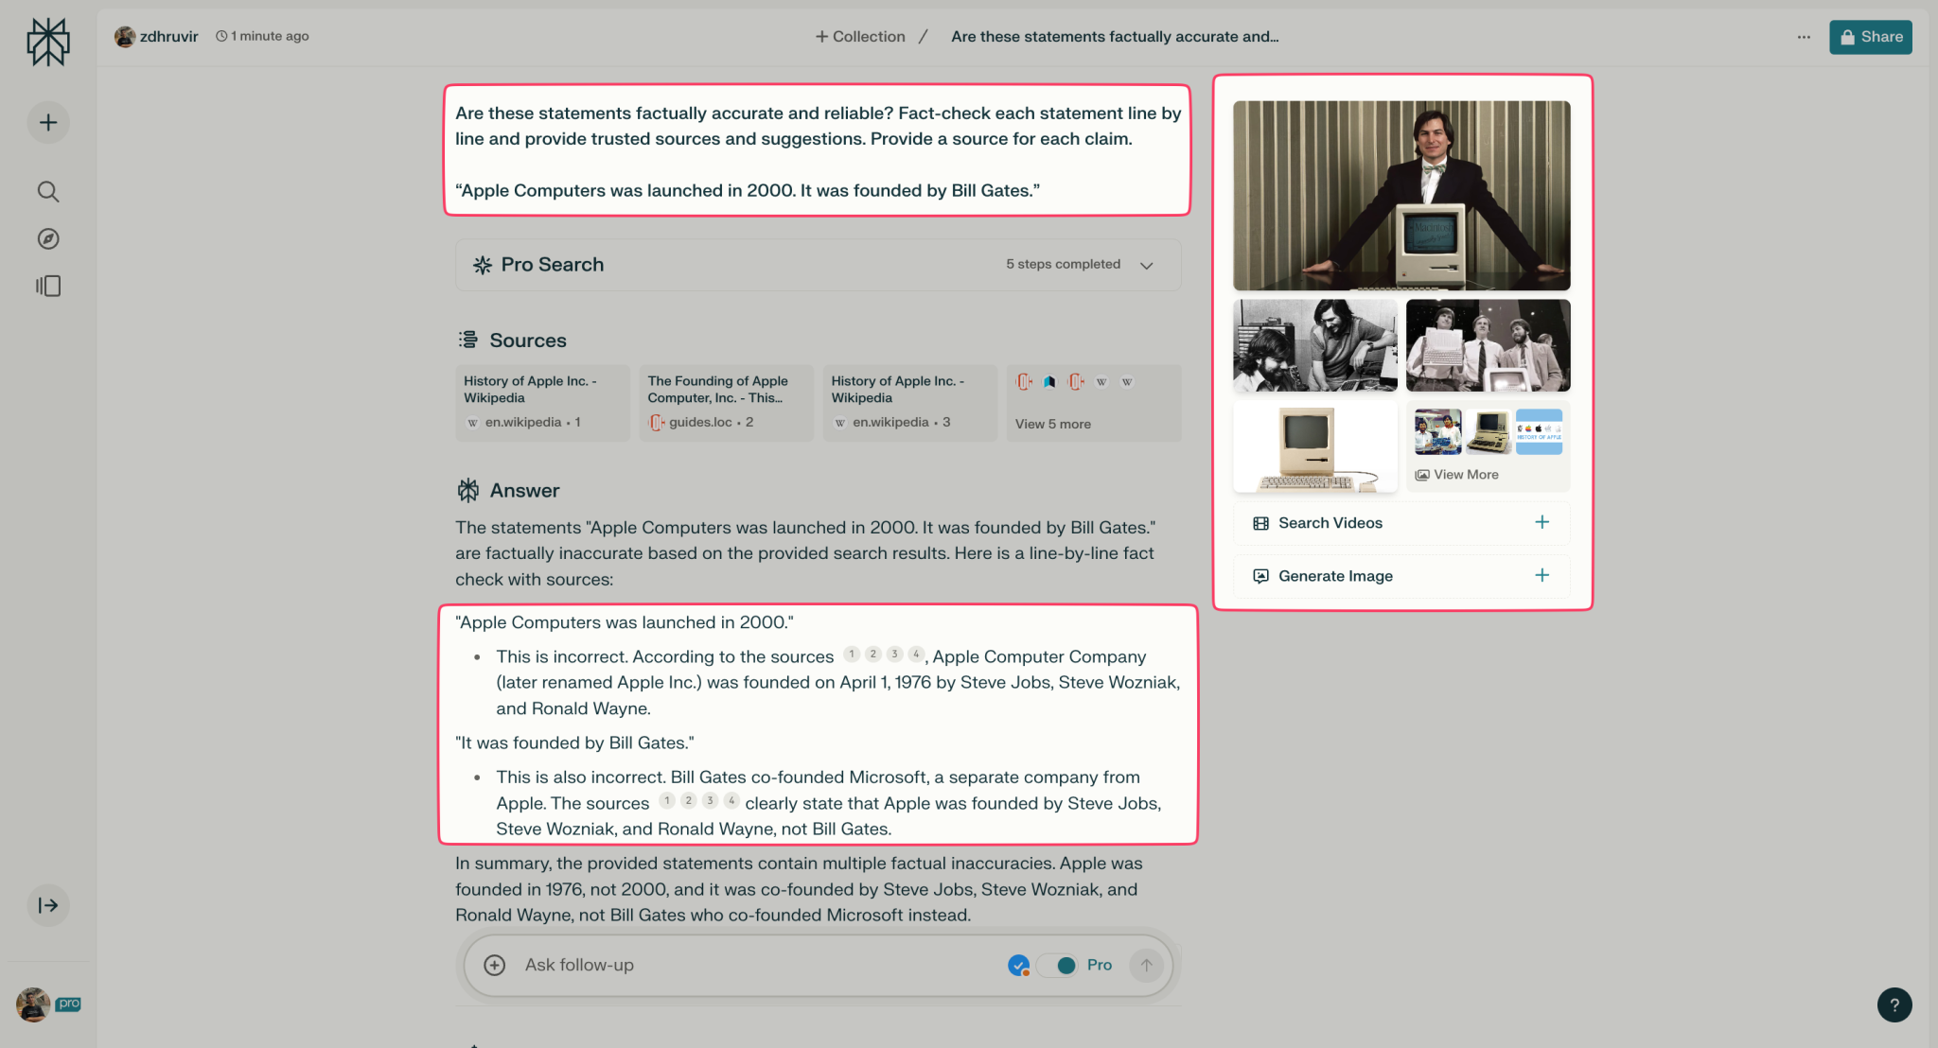
Task: Click the Share button
Action: pos(1870,37)
